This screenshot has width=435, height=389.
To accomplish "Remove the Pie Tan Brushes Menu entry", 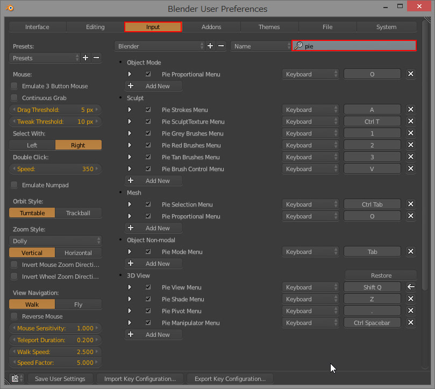I will point(411,157).
